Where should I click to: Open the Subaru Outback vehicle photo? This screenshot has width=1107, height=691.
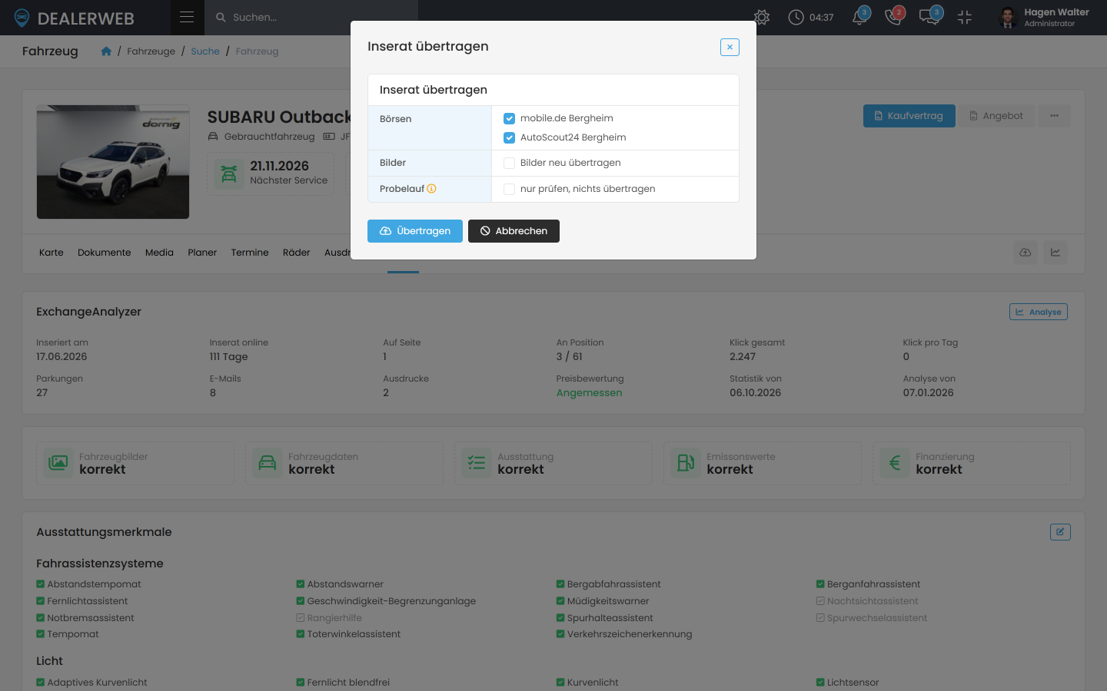(x=113, y=162)
